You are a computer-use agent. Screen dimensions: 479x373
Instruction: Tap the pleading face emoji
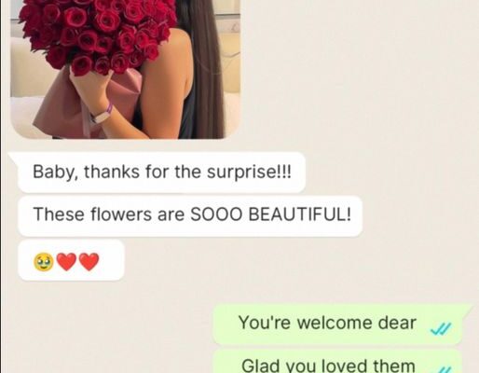tap(44, 262)
